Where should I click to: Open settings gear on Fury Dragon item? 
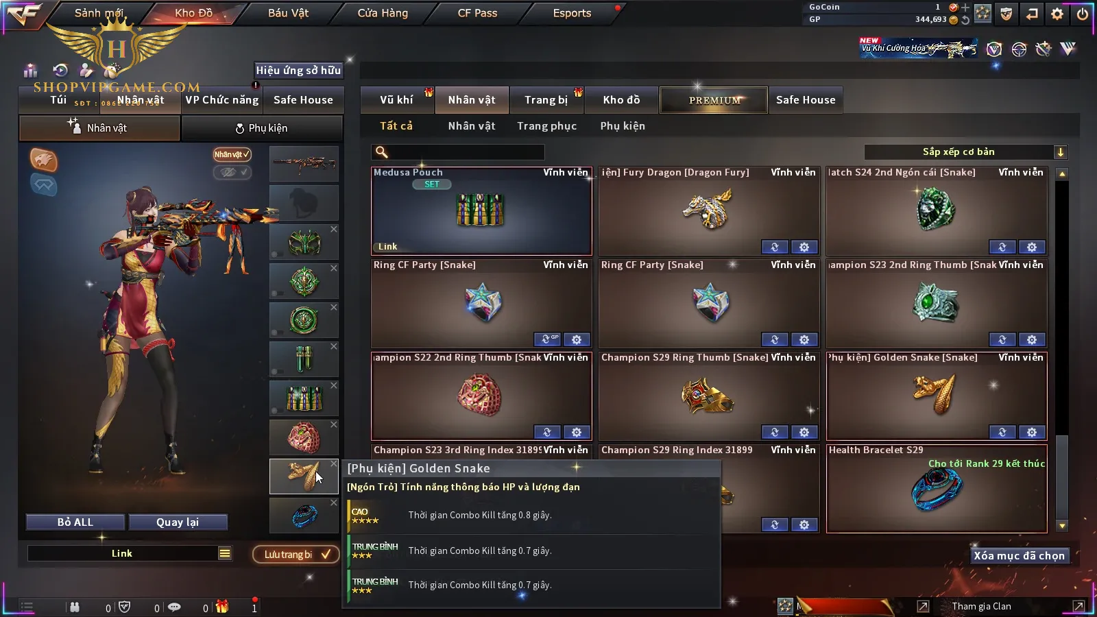coord(804,247)
